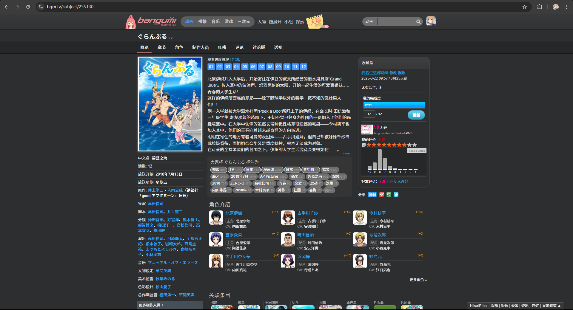
Task: Open 北原伊織 character avatar
Action: pyautogui.click(x=216, y=218)
